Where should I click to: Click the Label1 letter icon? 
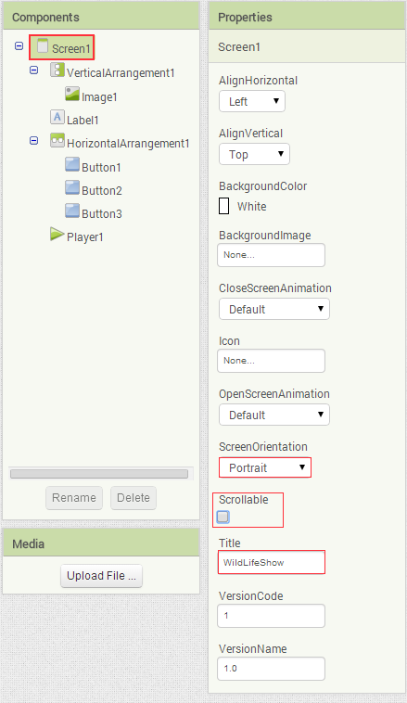57,117
